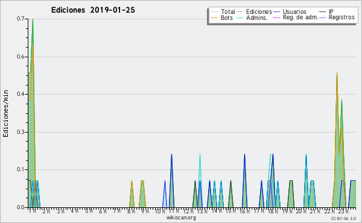The image size is (362, 223).
Task: Click the '2 h' x-axis label
Action: point(46,211)
